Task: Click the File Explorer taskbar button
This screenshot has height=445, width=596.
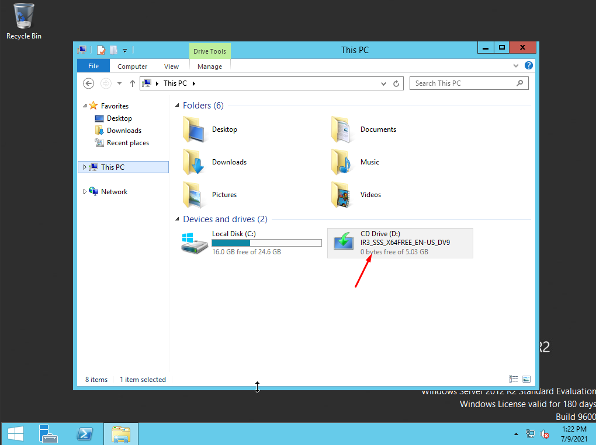Action: [121, 434]
